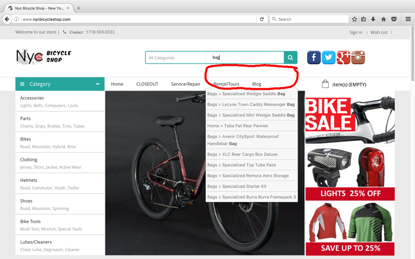Open the Parts category
Viewport: 415px width, 259px height.
click(x=25, y=118)
